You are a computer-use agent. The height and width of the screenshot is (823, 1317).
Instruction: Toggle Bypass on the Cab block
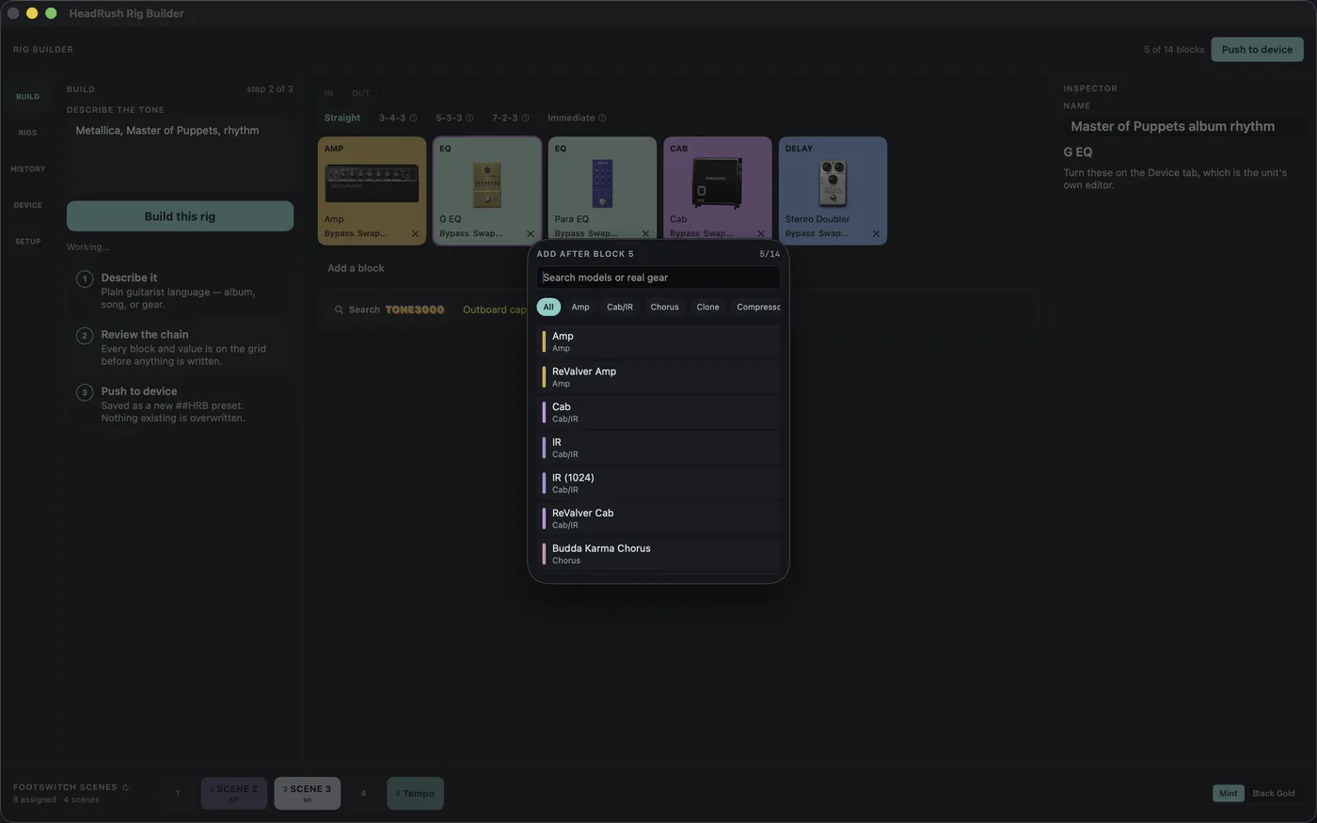(x=685, y=233)
